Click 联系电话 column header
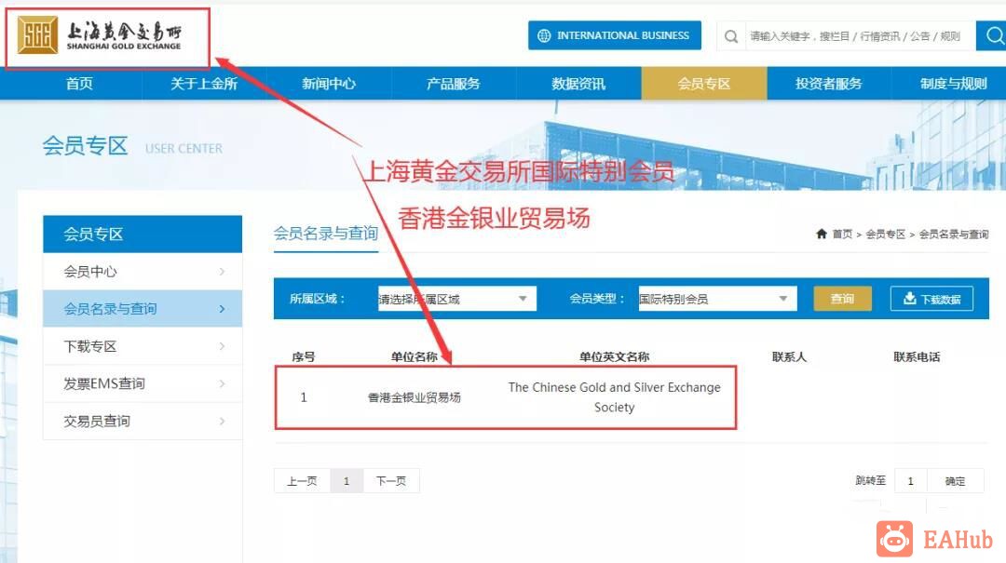Image resolution: width=1006 pixels, height=563 pixels. pyautogui.click(x=917, y=356)
